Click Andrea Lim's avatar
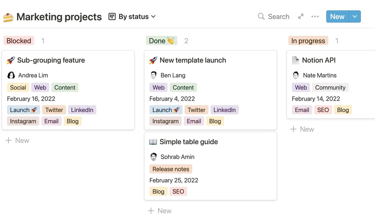The height and width of the screenshot is (219, 375). pos(11,75)
